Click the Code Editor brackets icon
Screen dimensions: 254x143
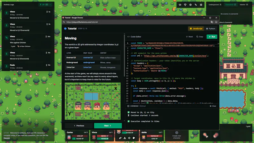(128, 37)
